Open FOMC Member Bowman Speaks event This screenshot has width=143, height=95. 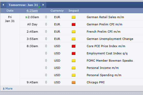pyautogui.click(x=110, y=61)
